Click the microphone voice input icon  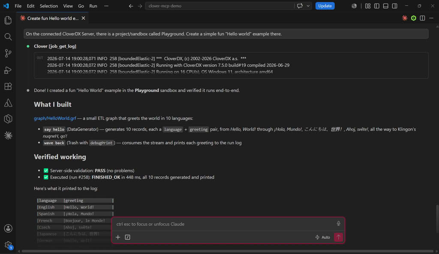[x=339, y=224]
